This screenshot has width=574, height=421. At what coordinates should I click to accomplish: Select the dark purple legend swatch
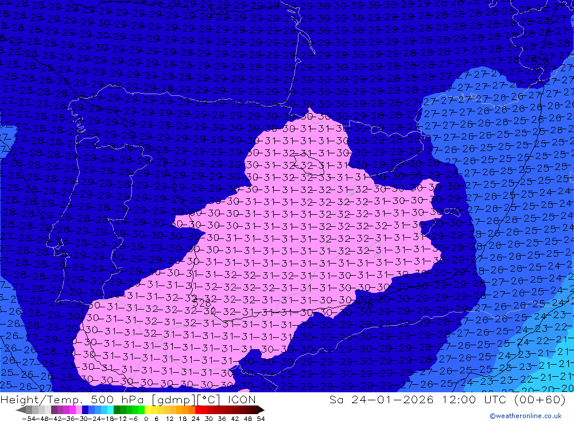(x=54, y=410)
